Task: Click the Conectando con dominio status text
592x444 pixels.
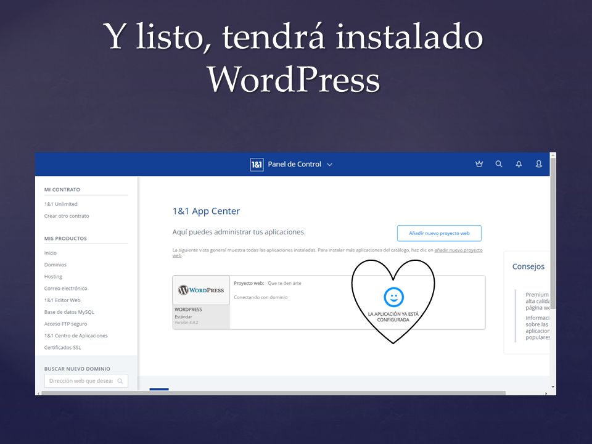Action: [x=260, y=297]
